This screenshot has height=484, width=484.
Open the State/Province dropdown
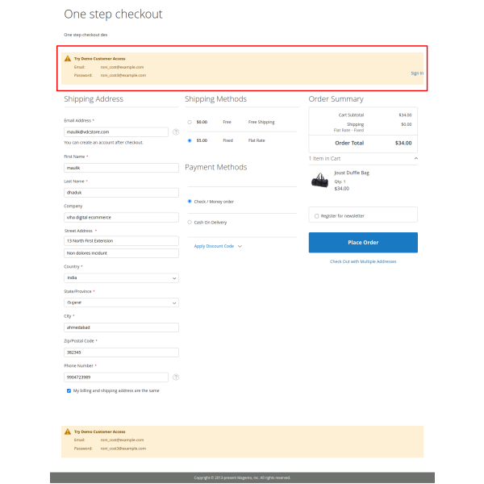[121, 302]
